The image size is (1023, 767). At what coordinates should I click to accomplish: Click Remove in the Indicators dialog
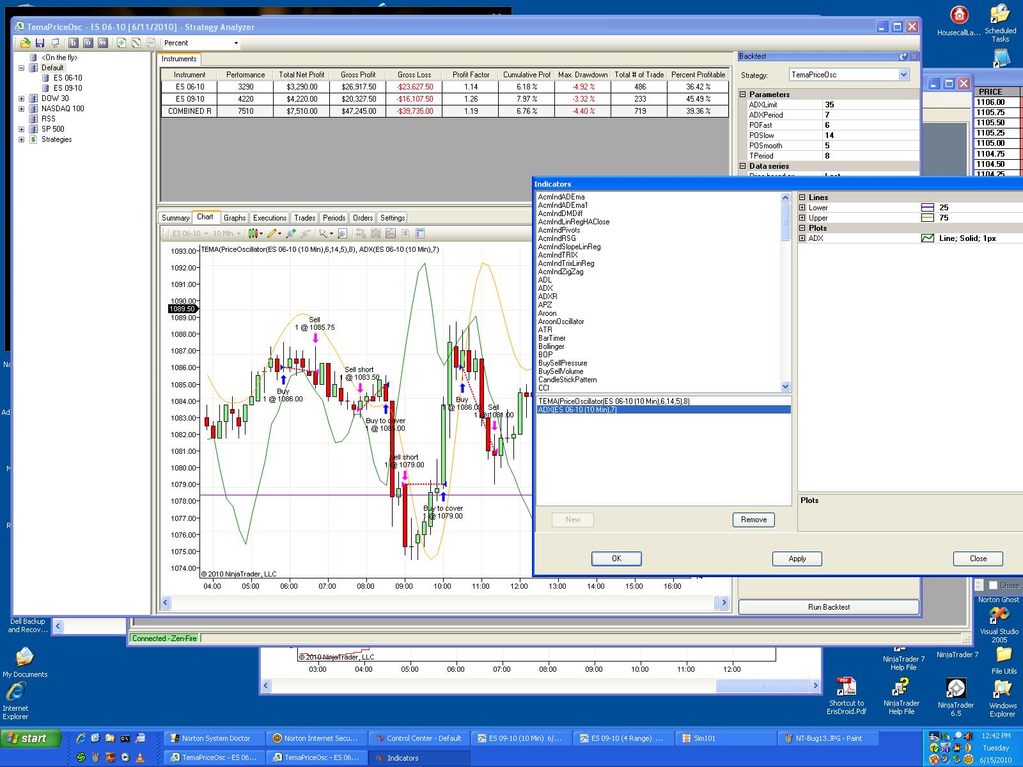(754, 520)
